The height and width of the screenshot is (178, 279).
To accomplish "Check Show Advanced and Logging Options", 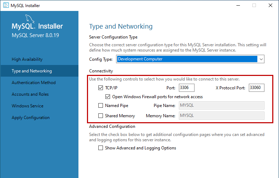I will (100, 148).
